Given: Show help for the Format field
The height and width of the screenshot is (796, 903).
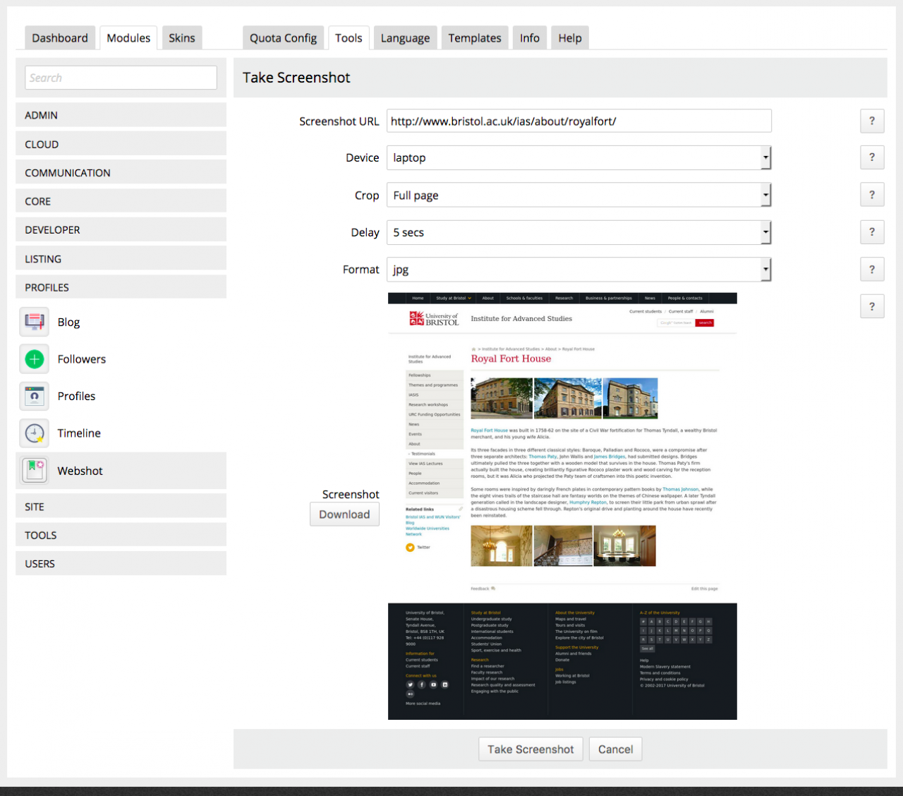Looking at the screenshot, I should click(872, 269).
